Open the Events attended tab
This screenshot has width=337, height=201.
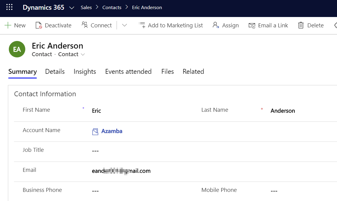(128, 72)
